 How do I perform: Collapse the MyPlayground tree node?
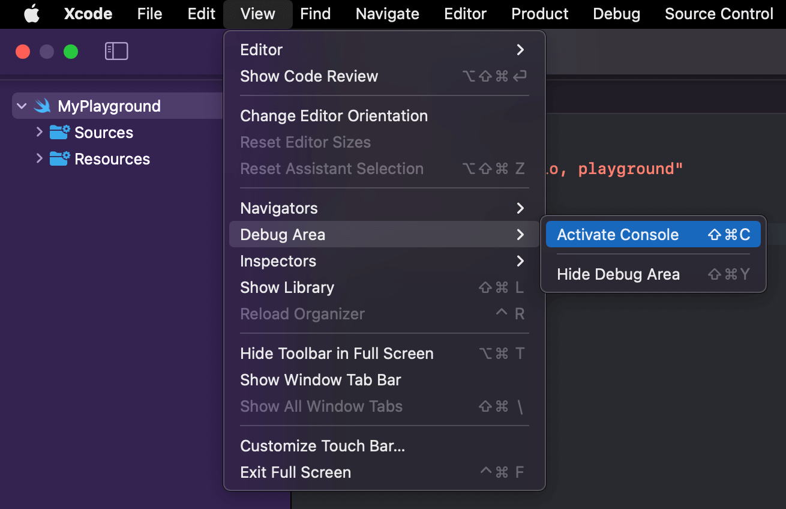(22, 106)
